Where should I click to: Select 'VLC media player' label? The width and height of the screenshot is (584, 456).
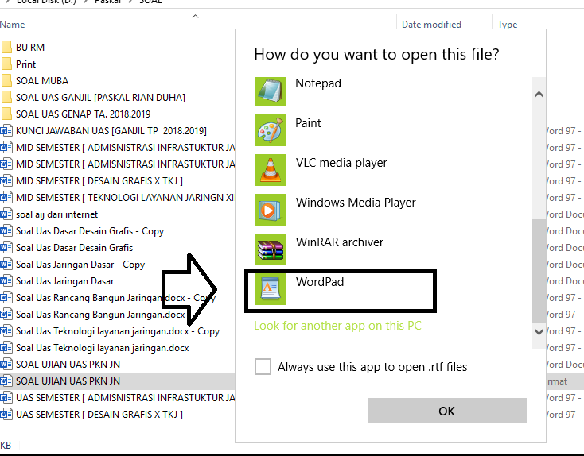341,163
